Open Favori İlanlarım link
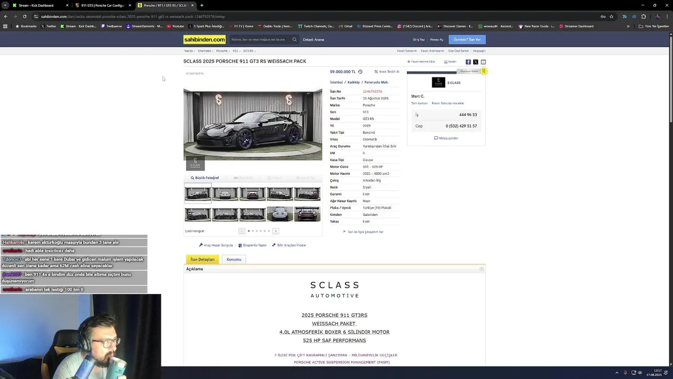 click(406, 51)
